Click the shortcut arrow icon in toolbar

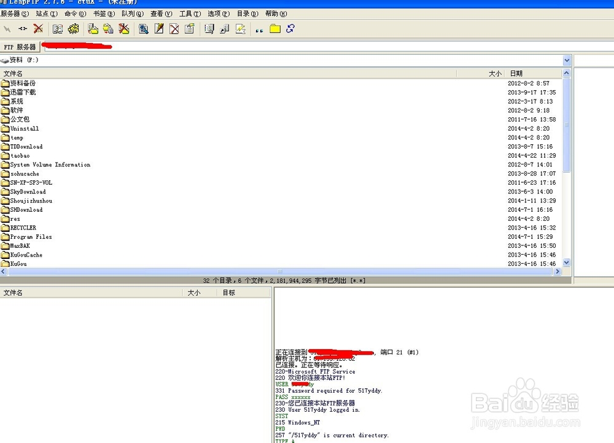tap(224, 29)
